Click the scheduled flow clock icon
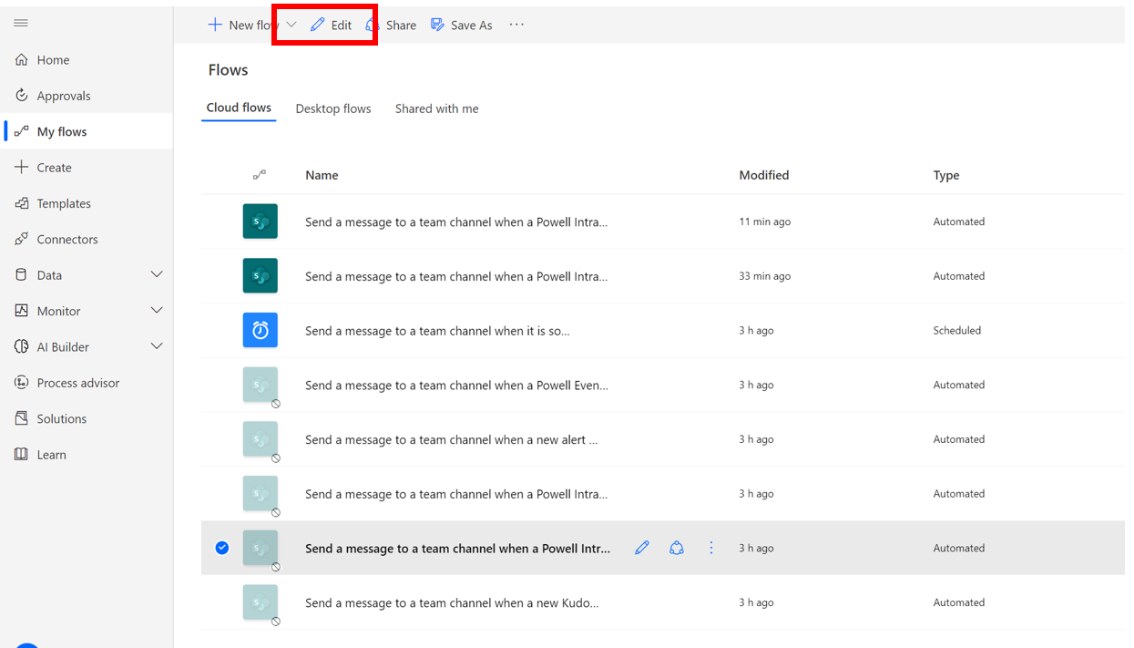1134x648 pixels. click(261, 330)
